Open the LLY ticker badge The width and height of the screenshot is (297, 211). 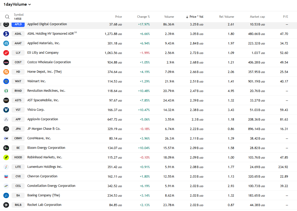point(18,53)
